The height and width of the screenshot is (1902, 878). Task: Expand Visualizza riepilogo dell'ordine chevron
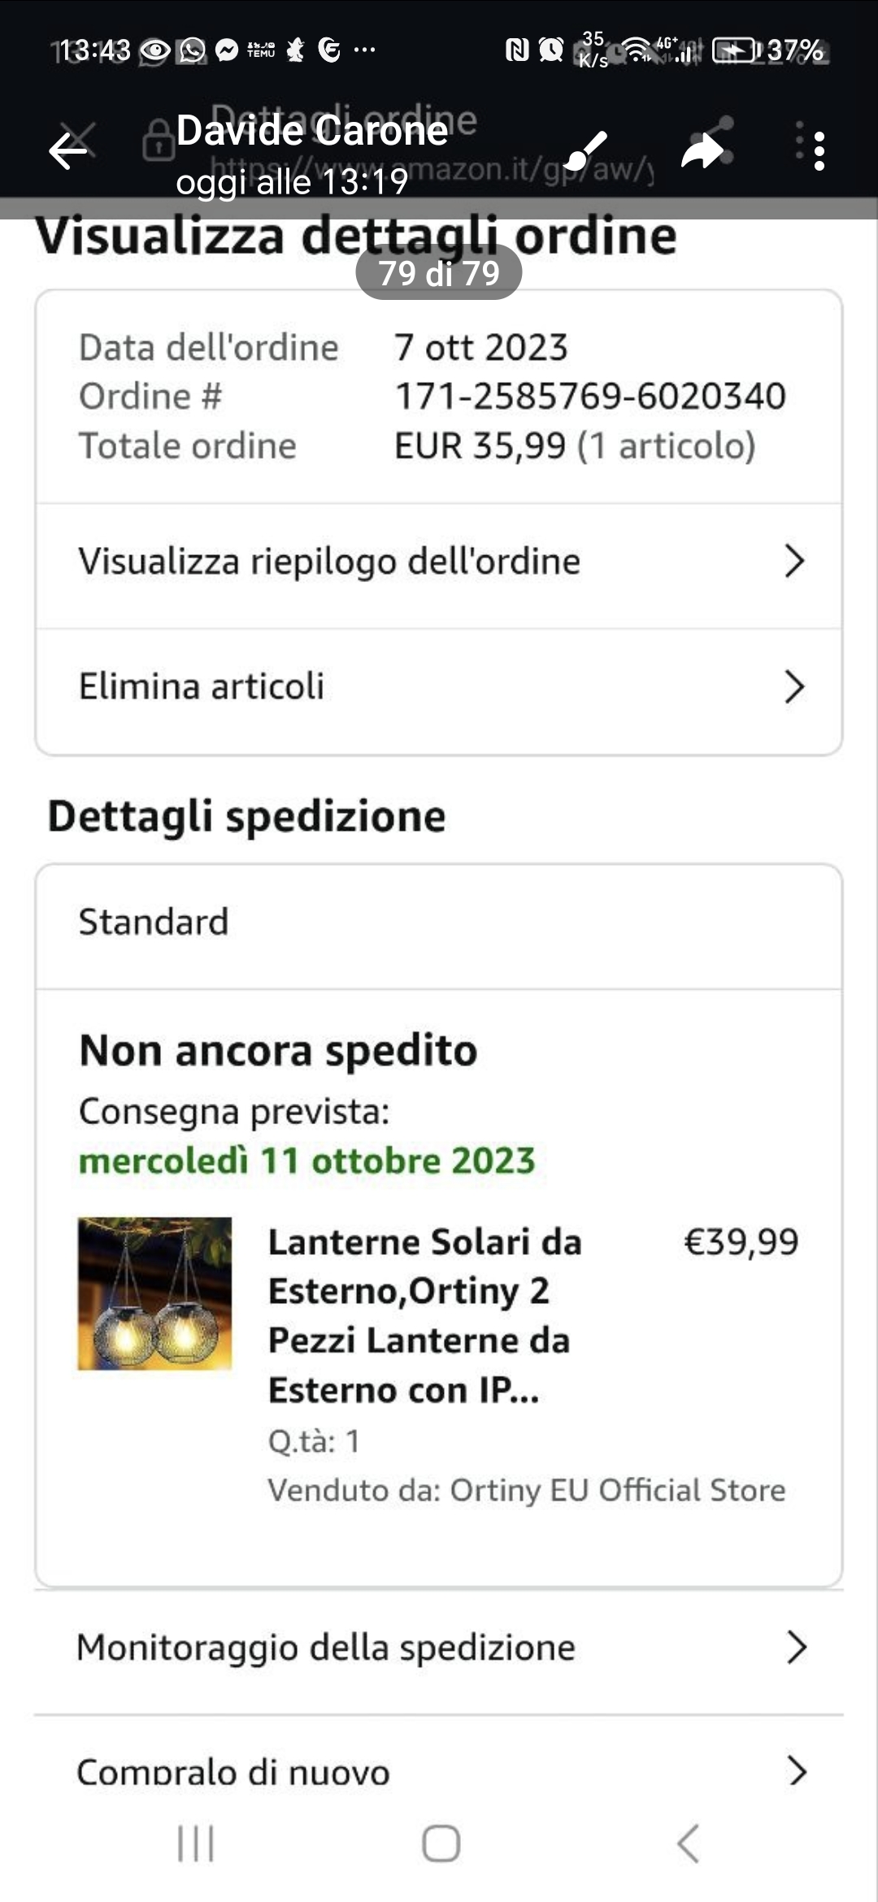click(794, 561)
